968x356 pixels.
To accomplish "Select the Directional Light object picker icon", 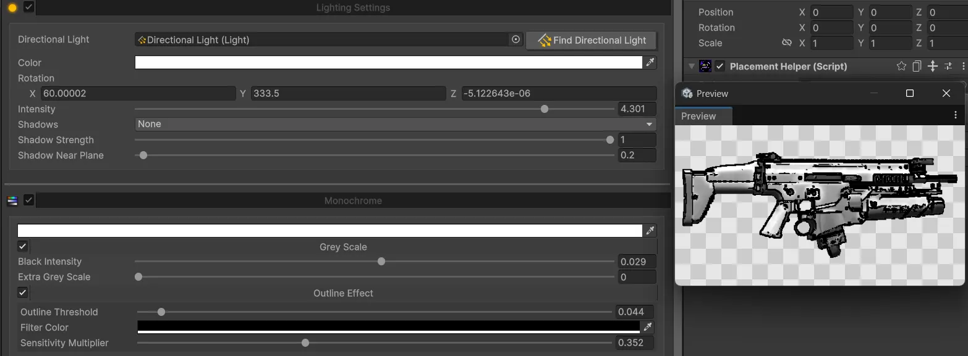I will pyautogui.click(x=516, y=39).
